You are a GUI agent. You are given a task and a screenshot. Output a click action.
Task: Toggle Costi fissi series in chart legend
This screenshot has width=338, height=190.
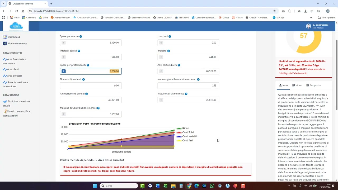click(187, 140)
